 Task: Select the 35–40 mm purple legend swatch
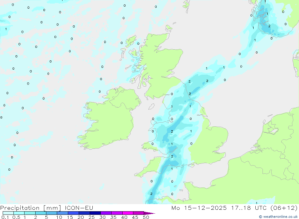[x=117, y=213]
